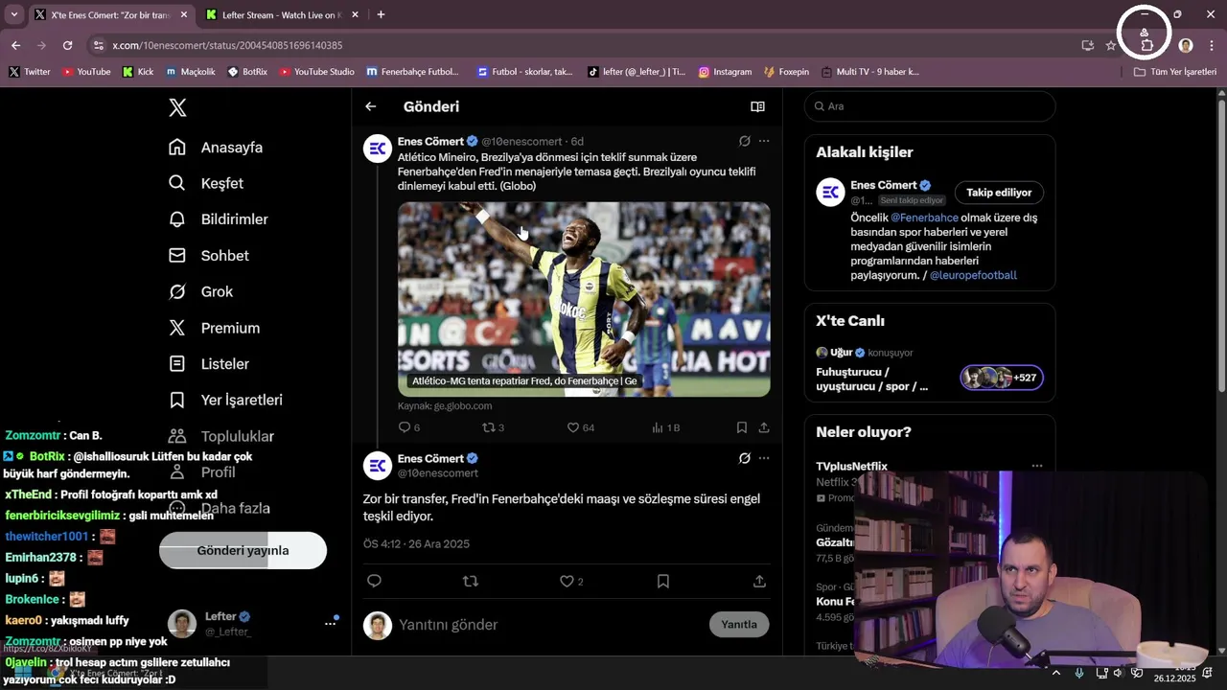Bookmark the main post
The height and width of the screenshot is (690, 1227).
click(x=663, y=581)
